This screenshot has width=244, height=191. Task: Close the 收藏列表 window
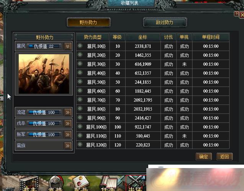coord(242,15)
